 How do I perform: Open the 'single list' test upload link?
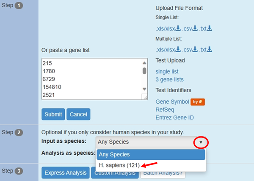(x=167, y=71)
